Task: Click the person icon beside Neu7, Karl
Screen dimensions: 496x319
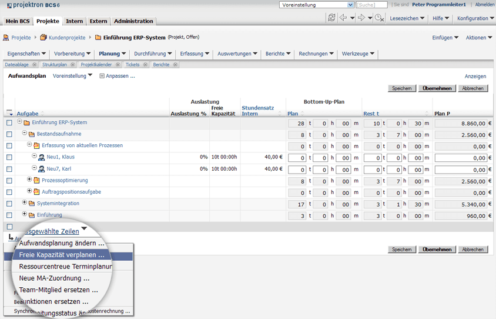Action: 42,169
